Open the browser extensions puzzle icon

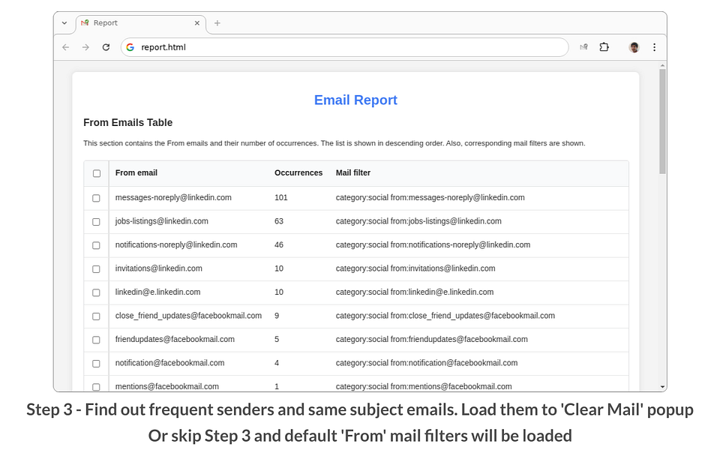(x=604, y=46)
